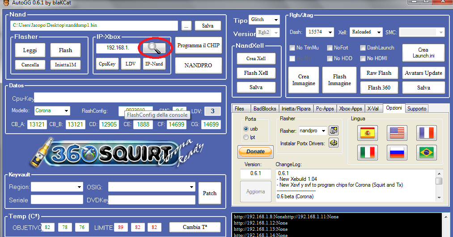453x237 pixels.
Task: Enable the No HDMI checkbox
Action: pyautogui.click(x=363, y=58)
